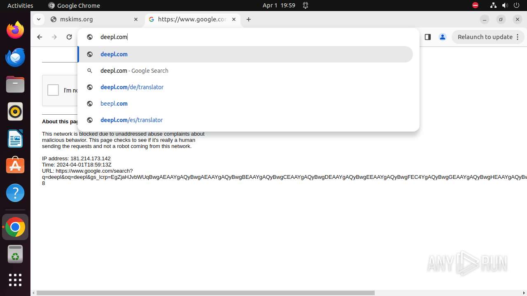Click the volume icon in system tray

tap(505, 5)
